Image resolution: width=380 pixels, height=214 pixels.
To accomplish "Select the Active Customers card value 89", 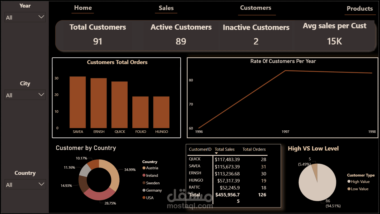I will [x=181, y=41].
